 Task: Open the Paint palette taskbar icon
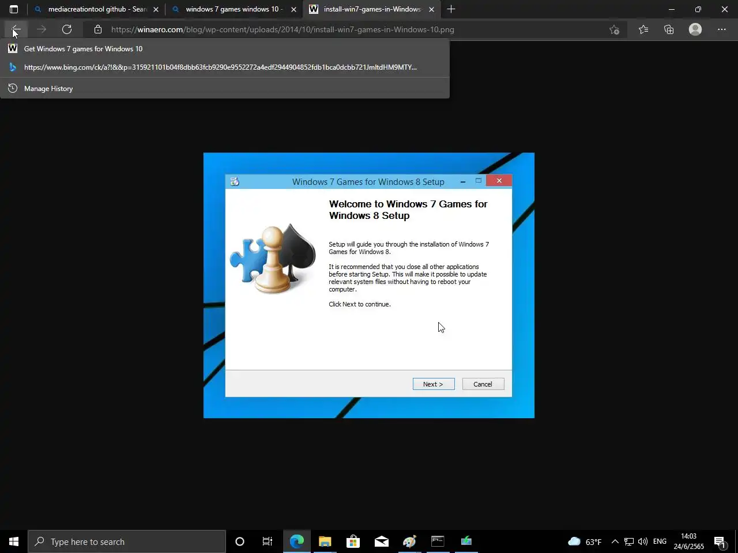coord(409,541)
